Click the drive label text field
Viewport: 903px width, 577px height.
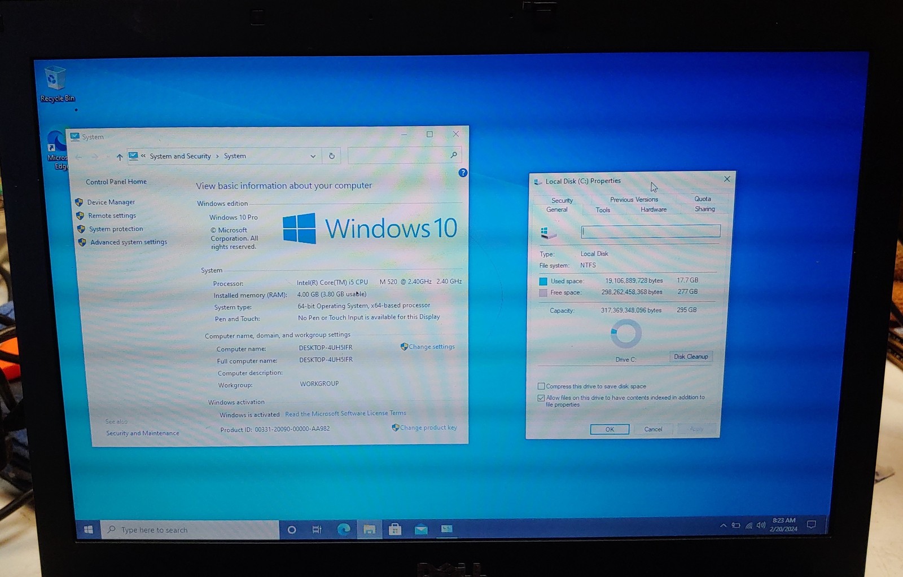pyautogui.click(x=651, y=231)
